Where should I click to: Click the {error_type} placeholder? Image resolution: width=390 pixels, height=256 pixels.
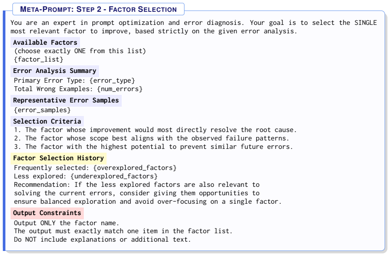pyautogui.click(x=112, y=81)
